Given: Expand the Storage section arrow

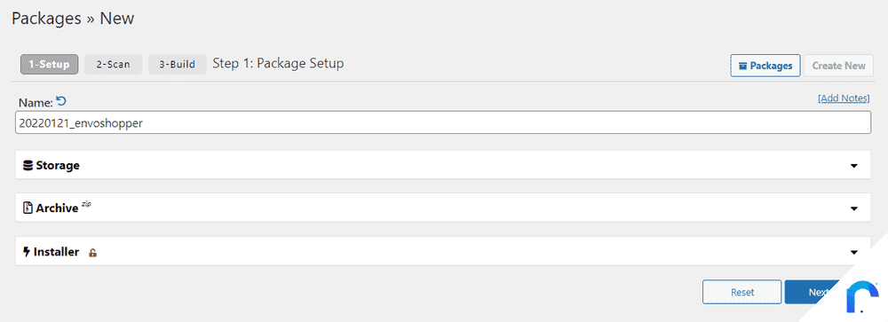Looking at the screenshot, I should coord(854,166).
